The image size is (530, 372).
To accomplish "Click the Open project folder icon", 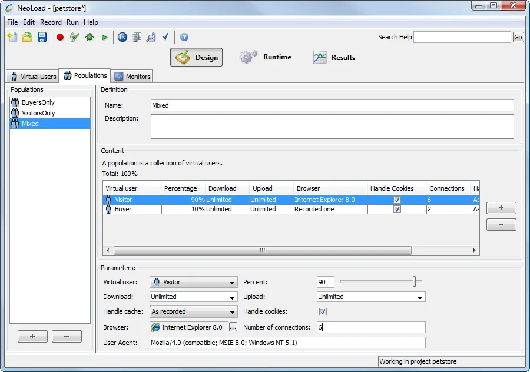I will click(x=27, y=37).
